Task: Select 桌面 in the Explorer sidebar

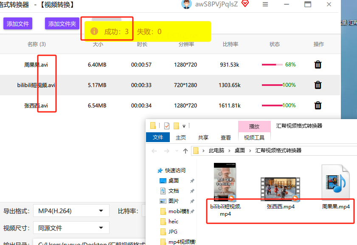Action: click(169, 181)
